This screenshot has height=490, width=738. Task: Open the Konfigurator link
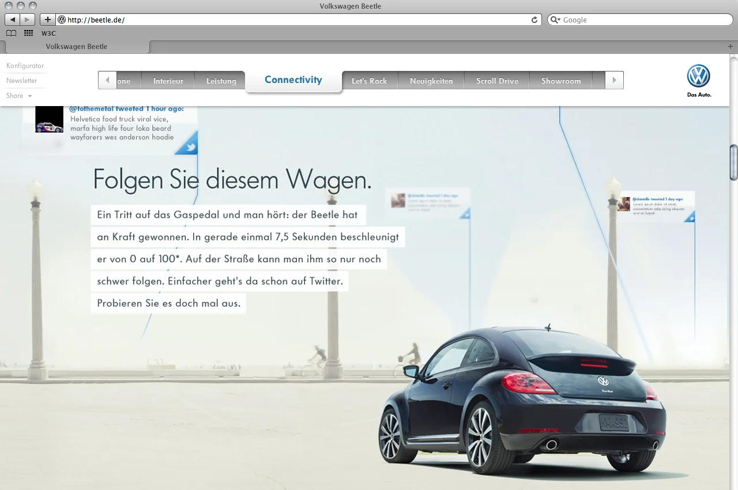coord(25,66)
